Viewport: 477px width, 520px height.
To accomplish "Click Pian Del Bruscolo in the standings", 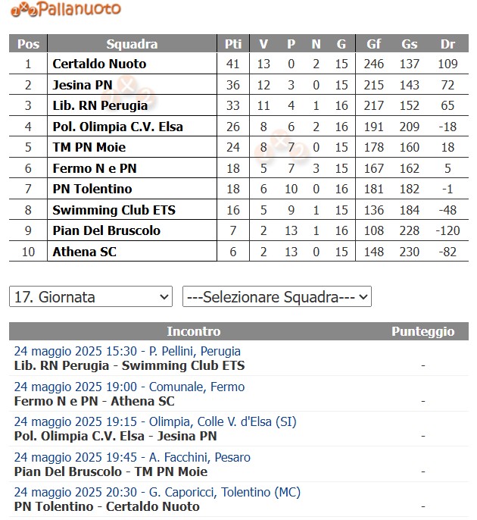I will tap(106, 230).
